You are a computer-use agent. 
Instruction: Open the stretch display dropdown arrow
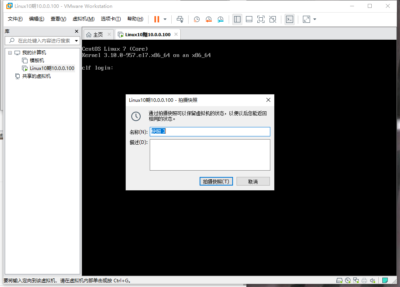point(315,19)
